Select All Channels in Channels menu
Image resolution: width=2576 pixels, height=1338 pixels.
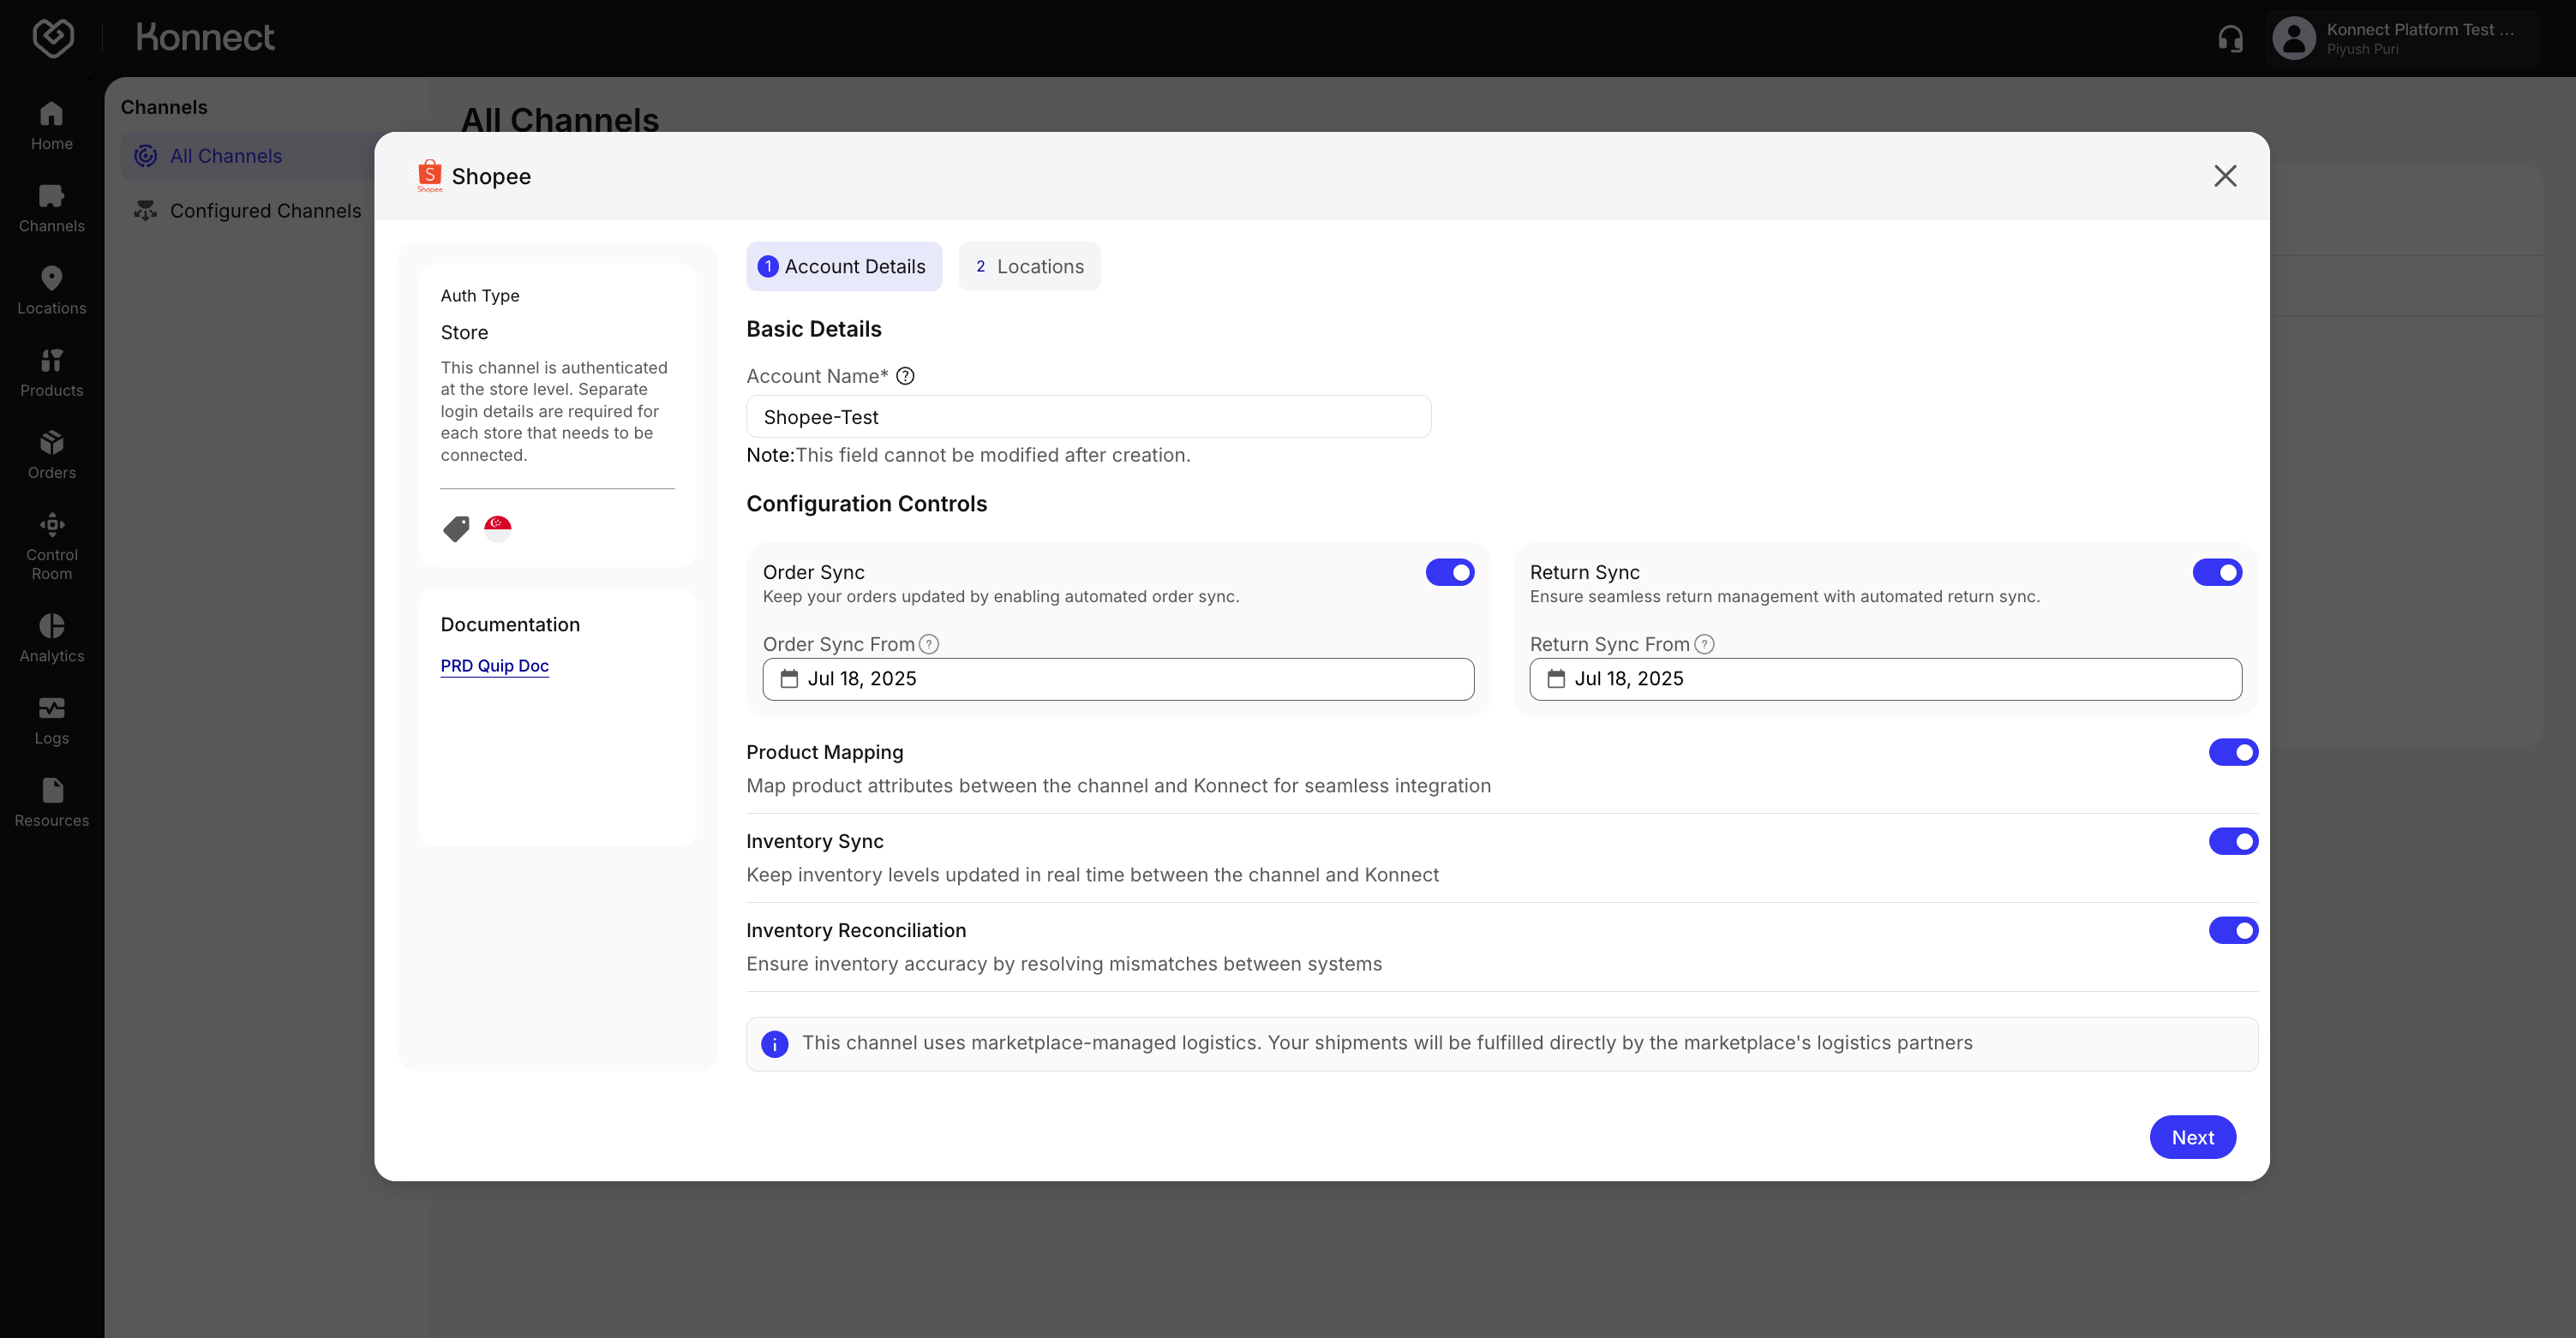tap(248, 156)
